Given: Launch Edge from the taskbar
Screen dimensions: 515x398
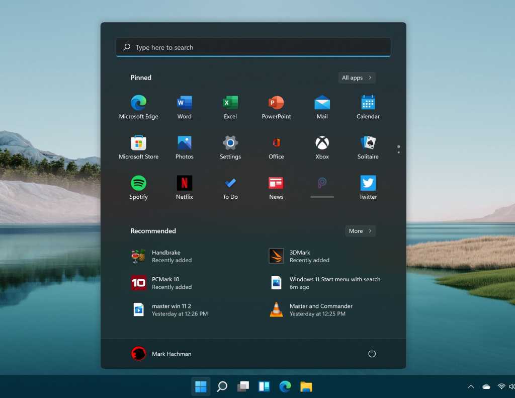Looking at the screenshot, I should pos(285,386).
